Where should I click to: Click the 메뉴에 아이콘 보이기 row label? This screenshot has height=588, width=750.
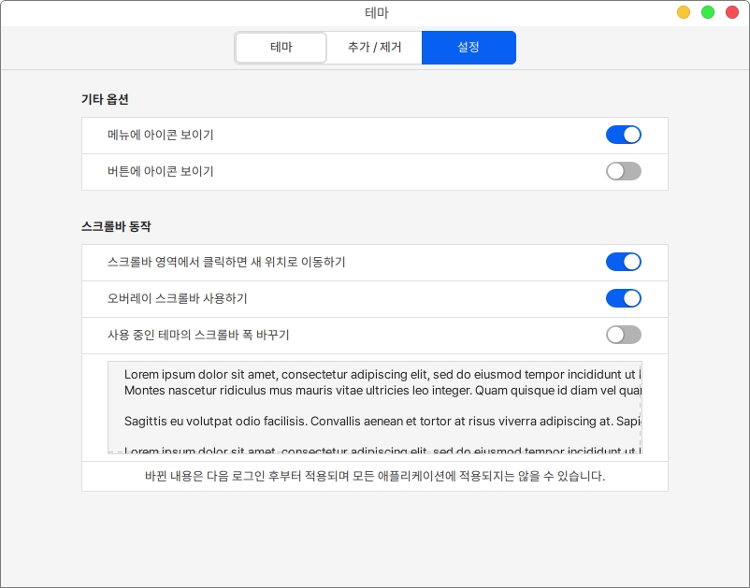pos(161,136)
